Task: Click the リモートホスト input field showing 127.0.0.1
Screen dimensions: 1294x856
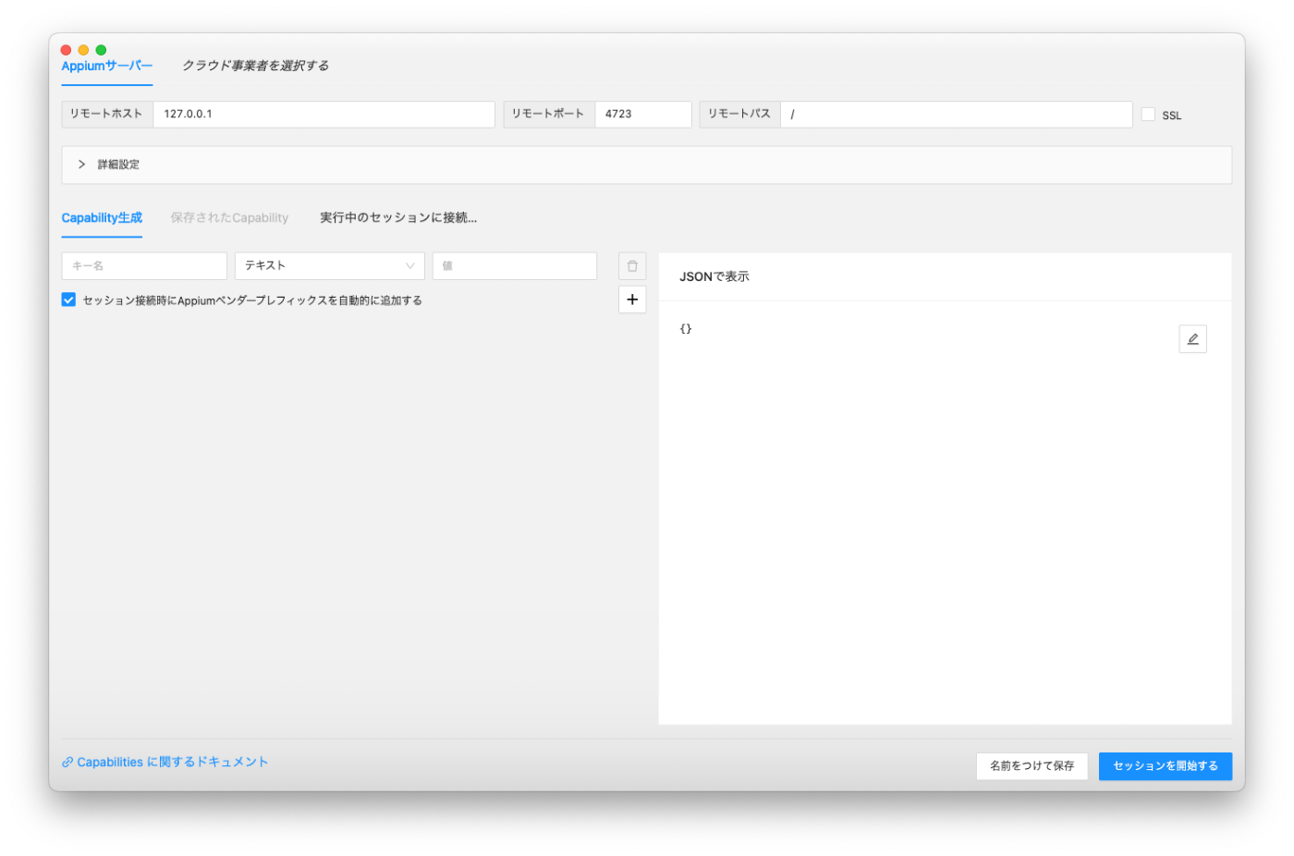Action: [323, 115]
